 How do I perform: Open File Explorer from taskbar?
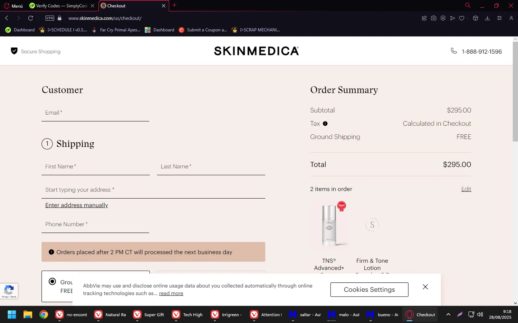[28, 314]
